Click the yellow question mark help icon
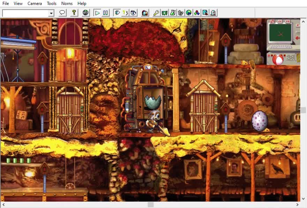This screenshot has width=307, height=208. click(74, 13)
